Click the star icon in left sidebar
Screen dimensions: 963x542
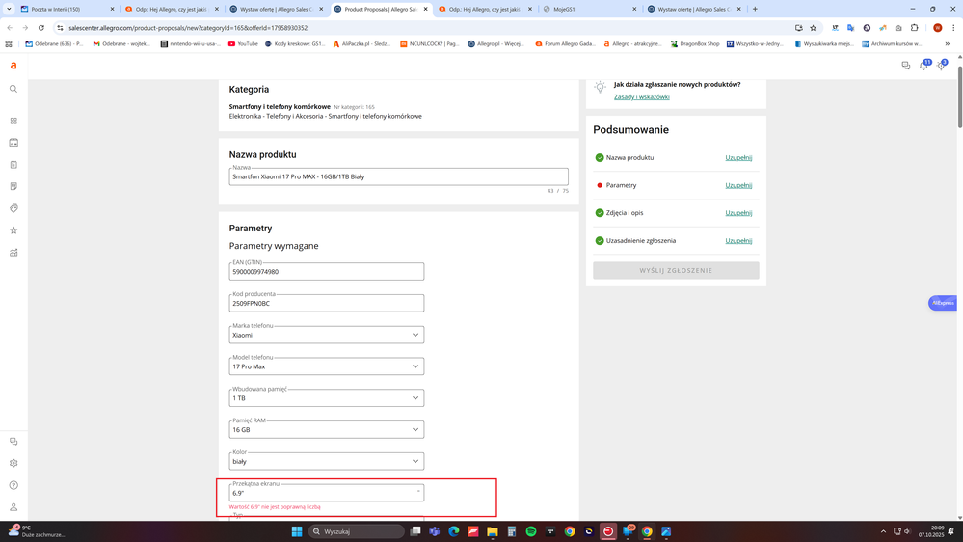tap(13, 230)
